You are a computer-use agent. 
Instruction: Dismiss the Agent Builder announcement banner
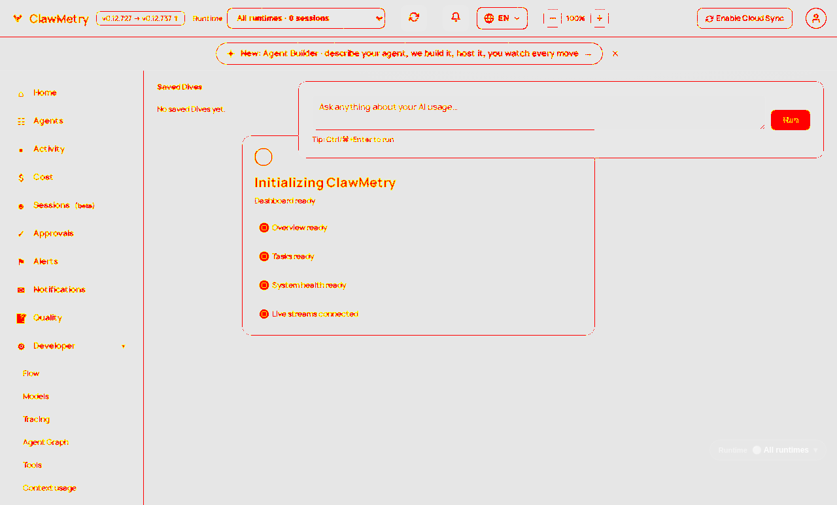[x=615, y=54]
